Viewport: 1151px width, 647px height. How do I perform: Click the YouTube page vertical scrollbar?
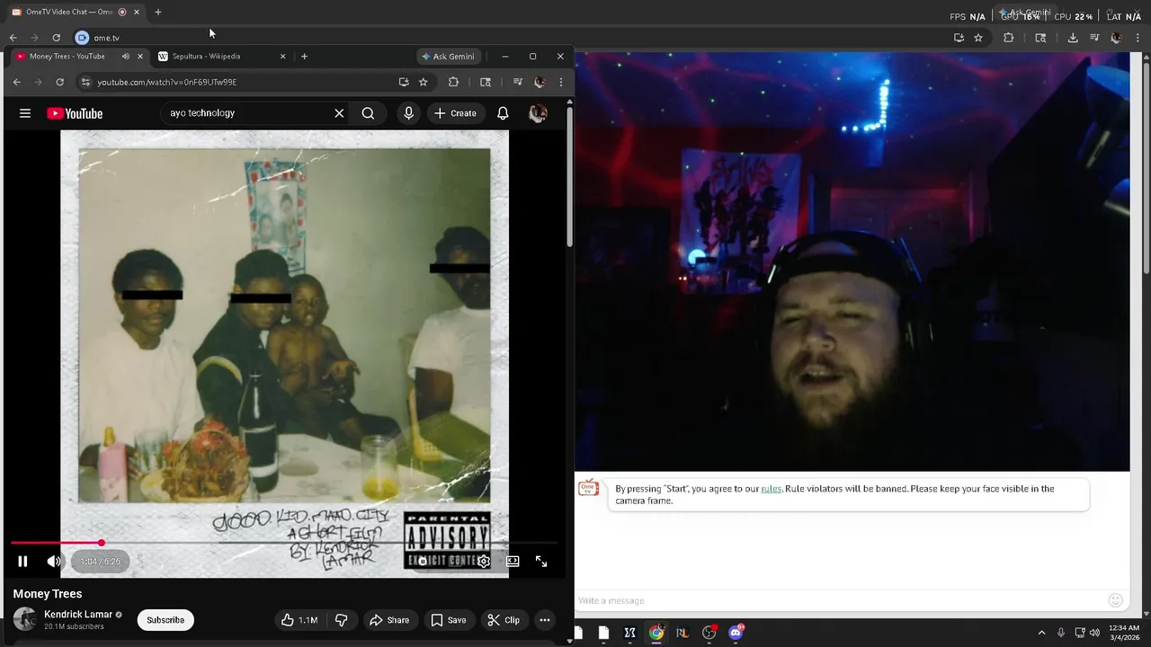coord(569,175)
